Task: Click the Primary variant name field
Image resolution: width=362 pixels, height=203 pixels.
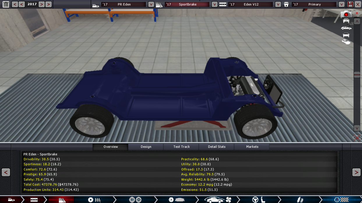Action: (314, 4)
